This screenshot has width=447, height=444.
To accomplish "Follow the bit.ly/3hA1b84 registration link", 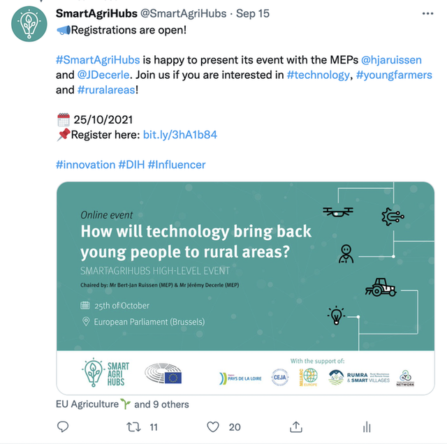I will pos(180,135).
